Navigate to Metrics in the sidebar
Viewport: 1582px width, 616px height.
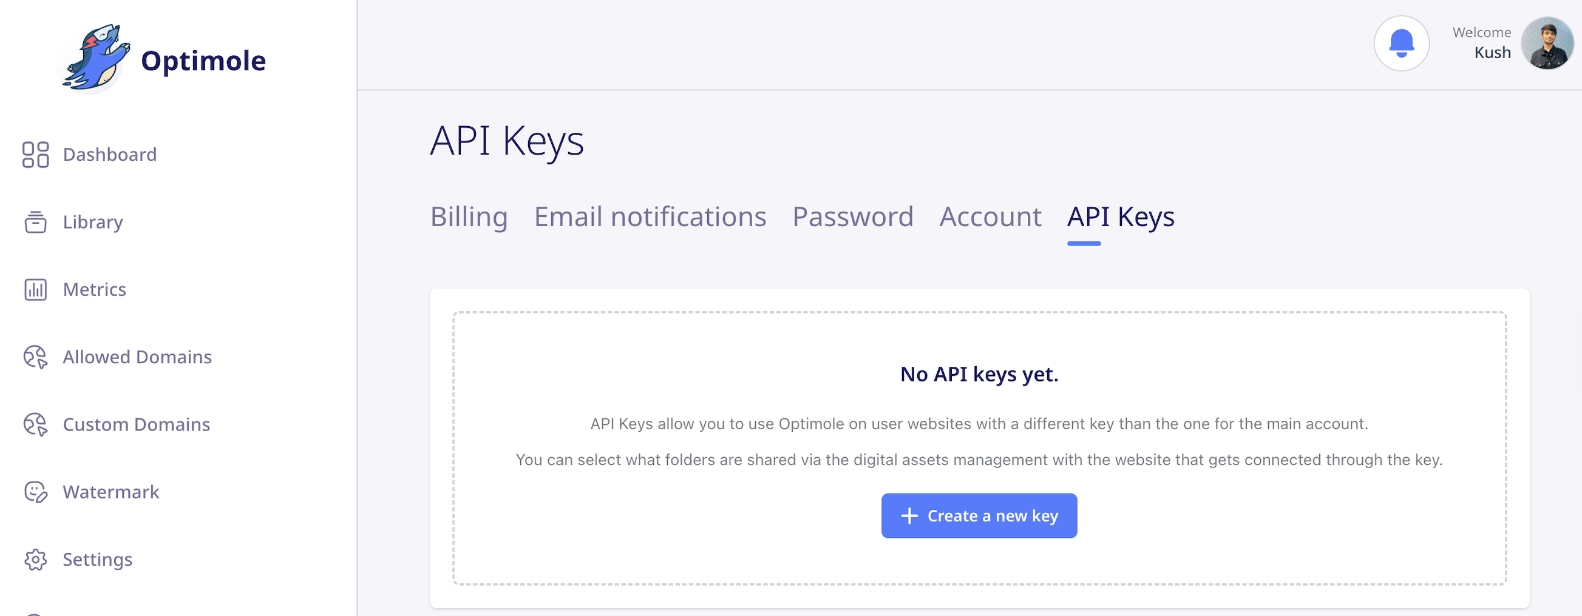[x=95, y=290]
